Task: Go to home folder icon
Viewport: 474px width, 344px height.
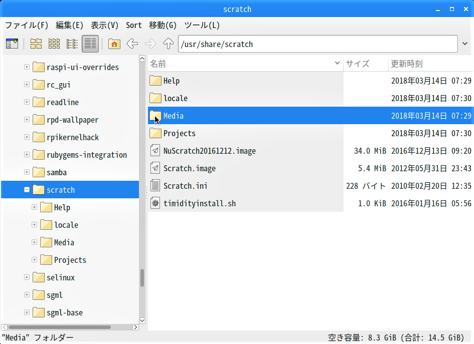Action: [x=114, y=44]
